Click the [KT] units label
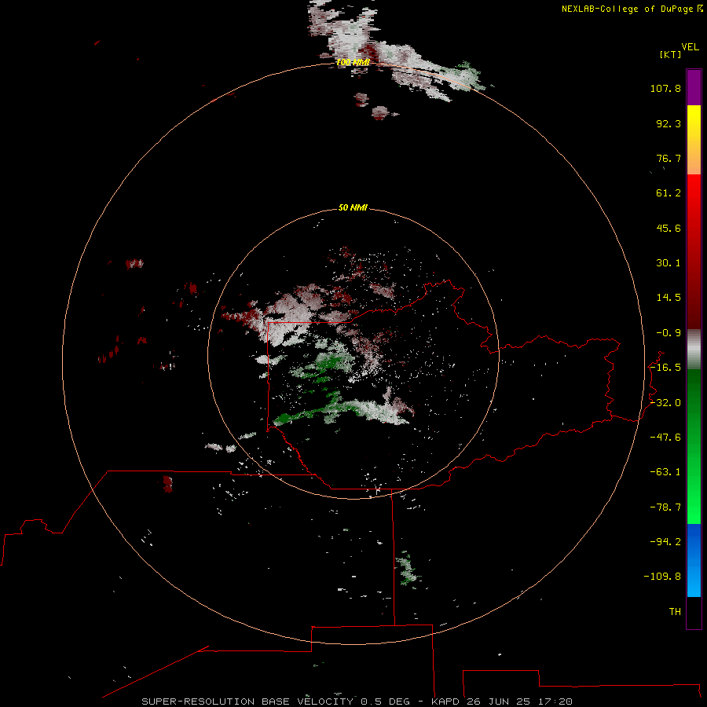This screenshot has height=707, width=707. point(670,54)
